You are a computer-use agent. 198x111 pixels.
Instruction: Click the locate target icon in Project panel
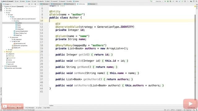[29, 4]
